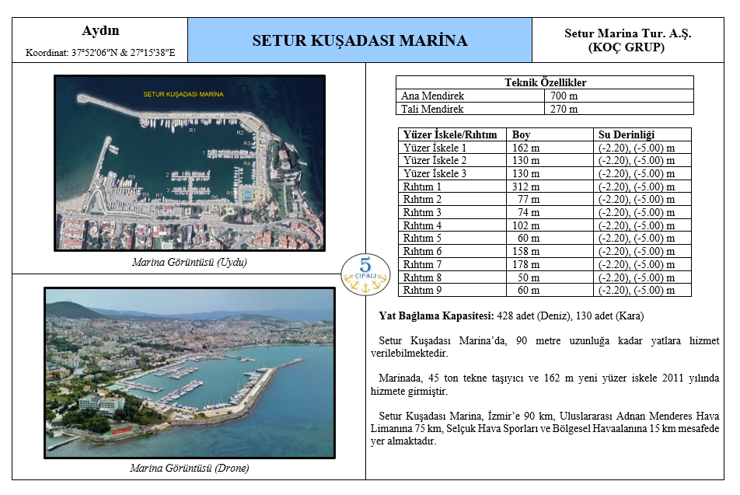Select the 102 m length cell
Image resolution: width=740 pixels, height=495 pixels.
pos(550,225)
